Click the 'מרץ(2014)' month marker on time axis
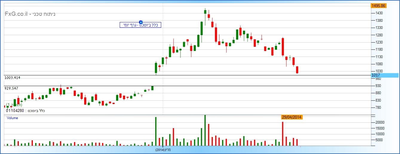The width and height of the screenshot is (400, 154). tap(163, 150)
